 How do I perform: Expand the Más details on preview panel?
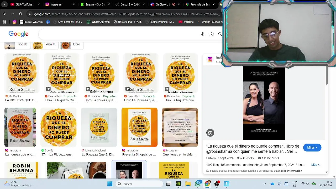coord(316,165)
